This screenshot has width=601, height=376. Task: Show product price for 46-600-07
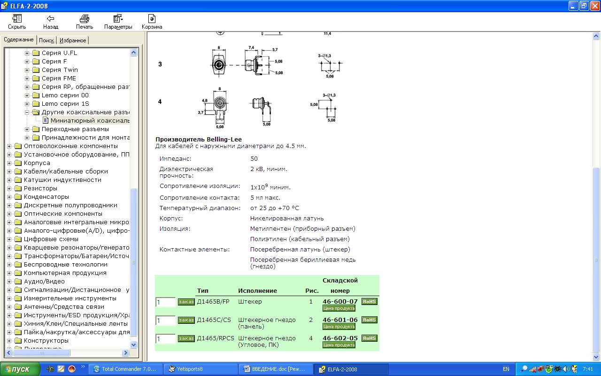(x=339, y=308)
